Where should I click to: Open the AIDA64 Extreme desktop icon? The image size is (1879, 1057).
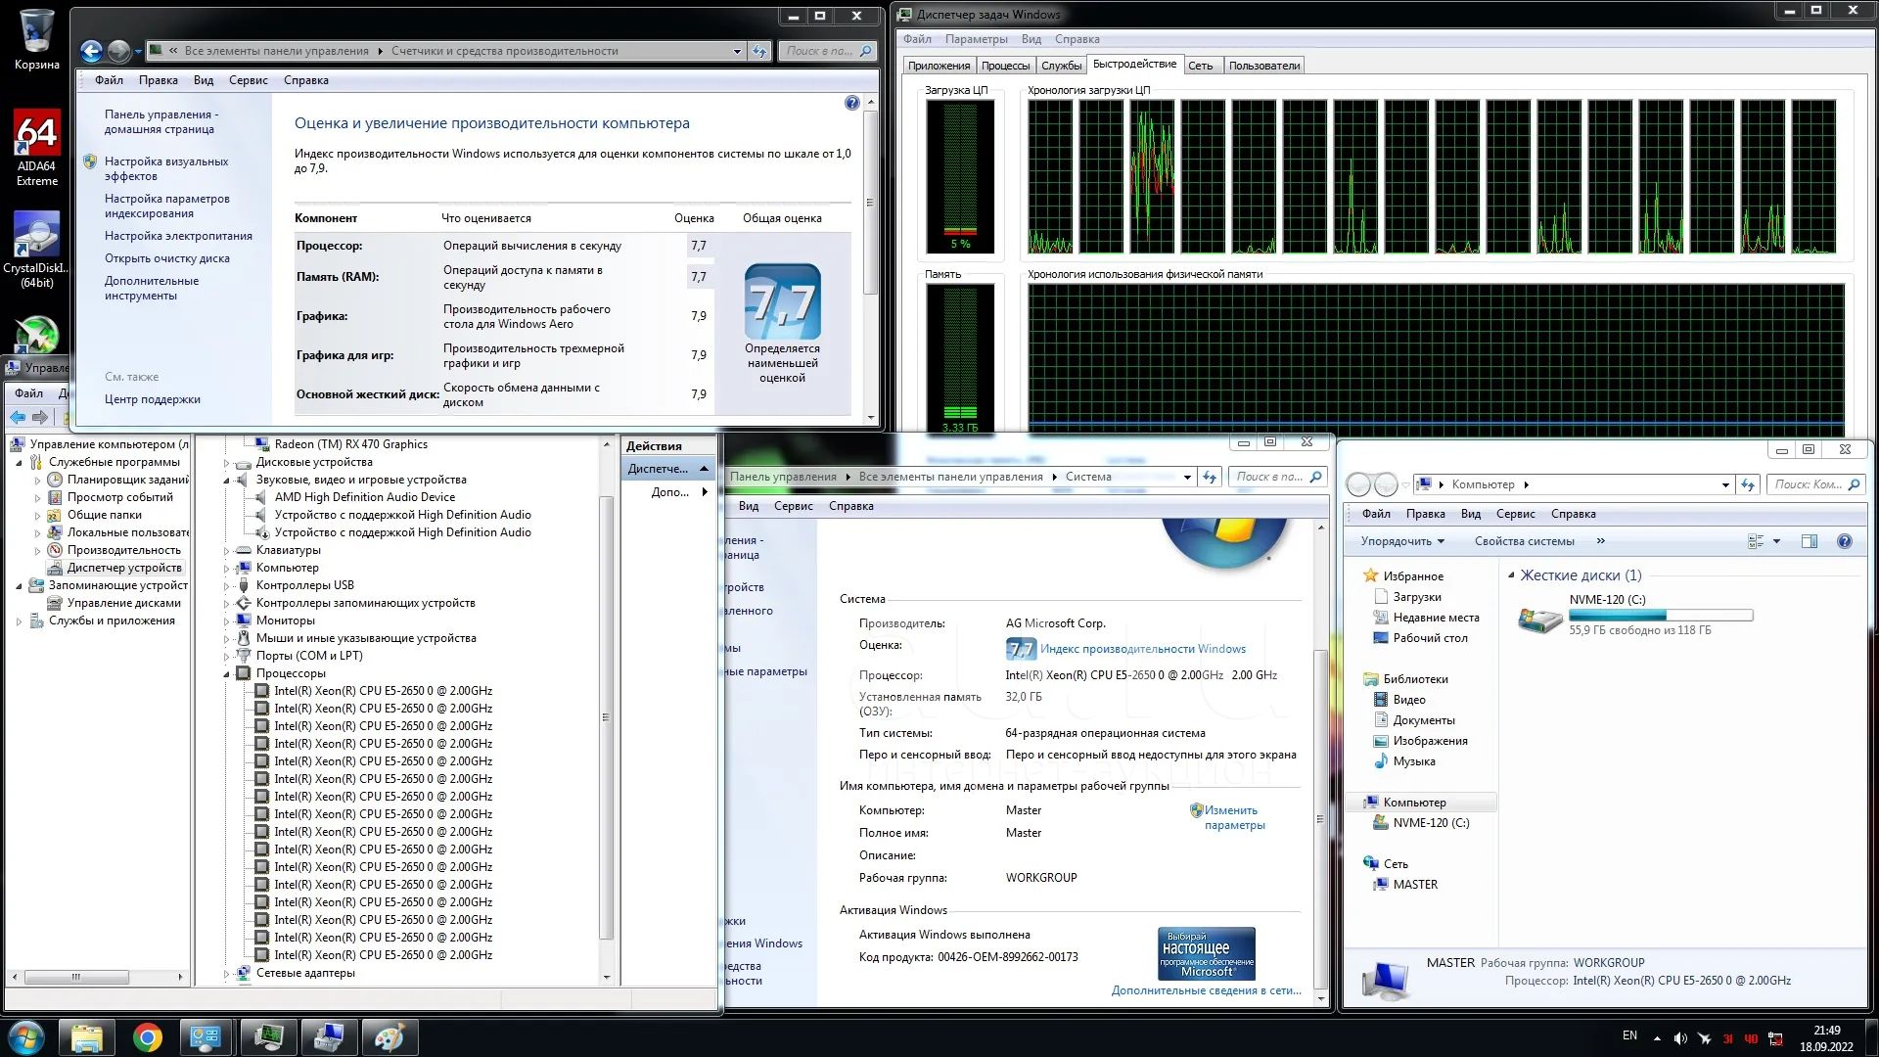coord(37,147)
